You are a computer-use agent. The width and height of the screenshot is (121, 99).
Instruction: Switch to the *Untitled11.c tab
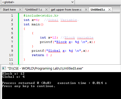coord(33,10)
